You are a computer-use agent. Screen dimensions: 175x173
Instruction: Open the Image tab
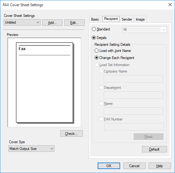click(140, 19)
